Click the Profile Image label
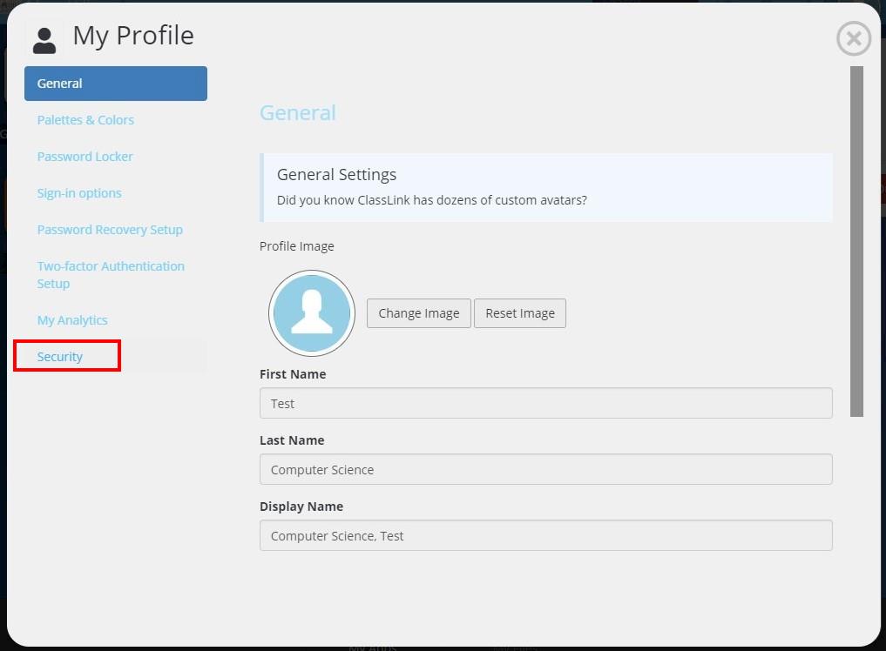 [x=297, y=246]
